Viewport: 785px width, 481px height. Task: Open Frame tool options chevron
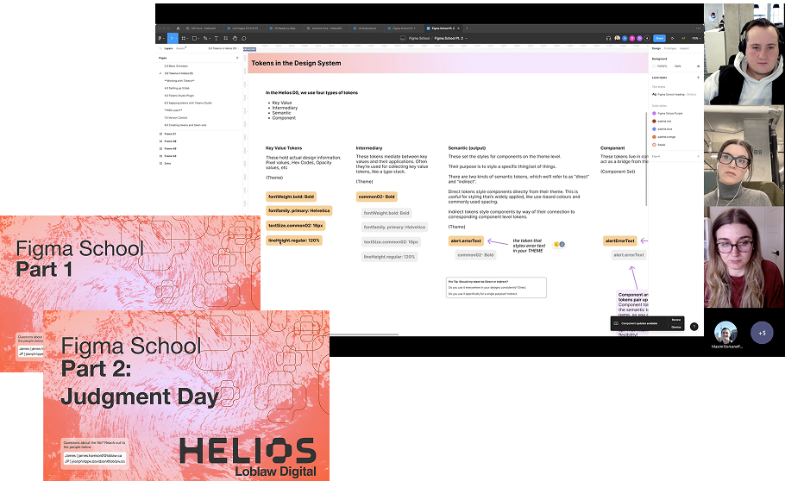point(188,39)
